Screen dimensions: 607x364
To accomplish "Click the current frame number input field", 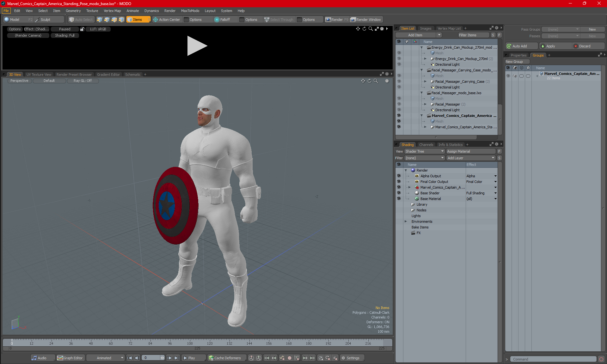I will tap(151, 358).
